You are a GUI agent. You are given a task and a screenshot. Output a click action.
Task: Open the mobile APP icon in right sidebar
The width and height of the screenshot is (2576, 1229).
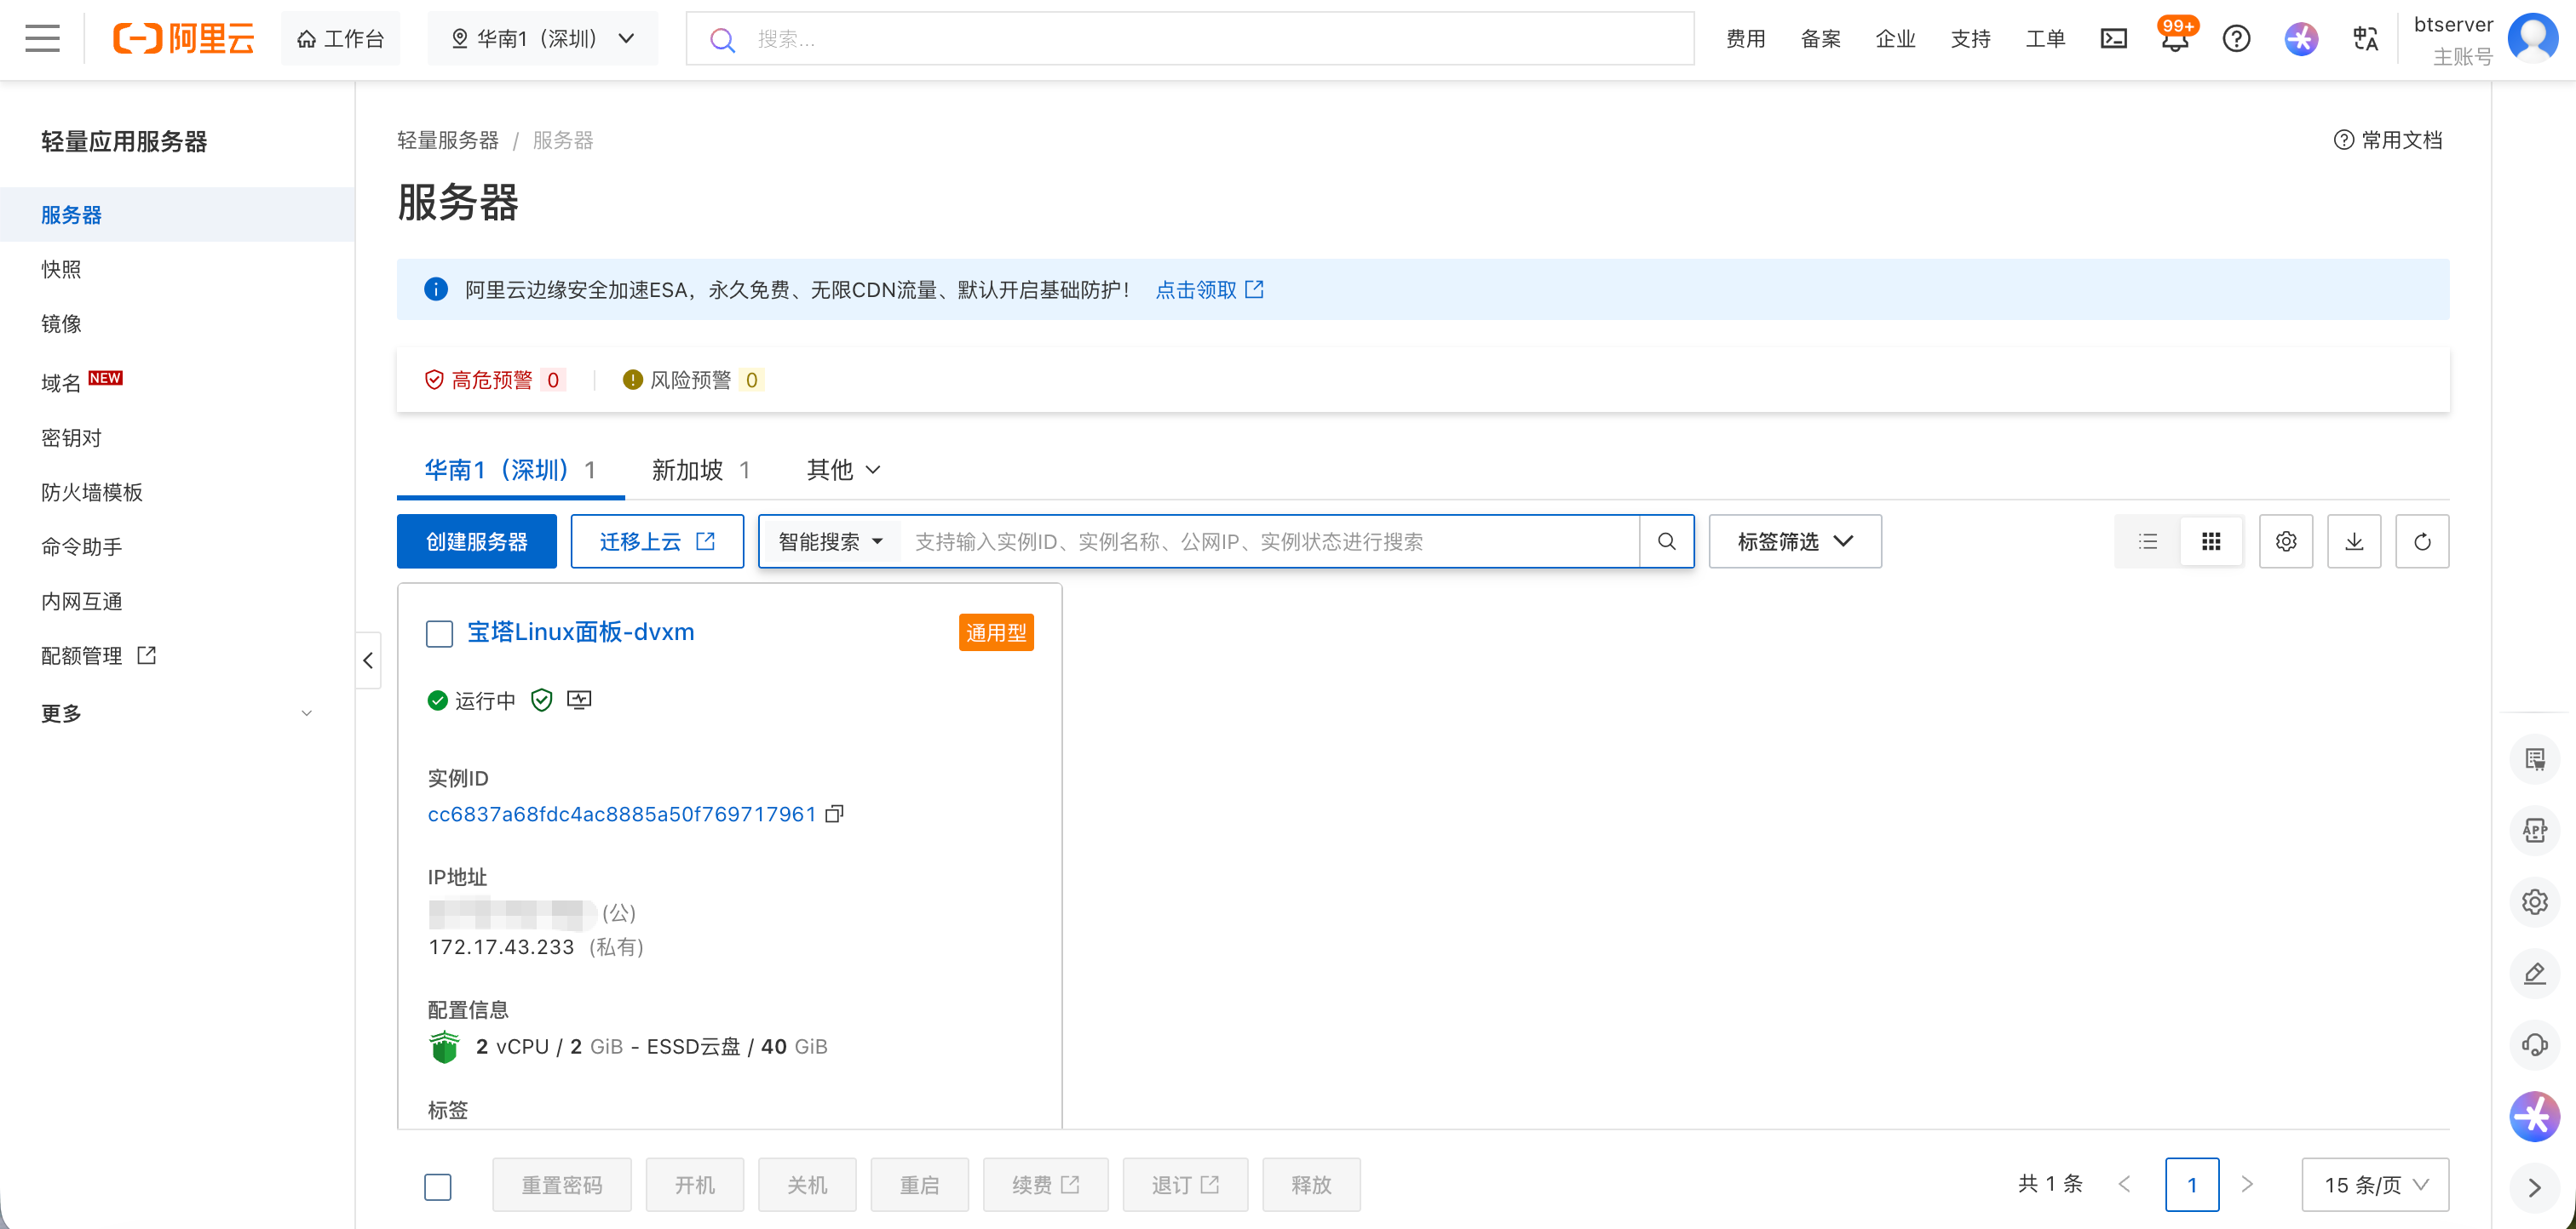tap(2535, 829)
